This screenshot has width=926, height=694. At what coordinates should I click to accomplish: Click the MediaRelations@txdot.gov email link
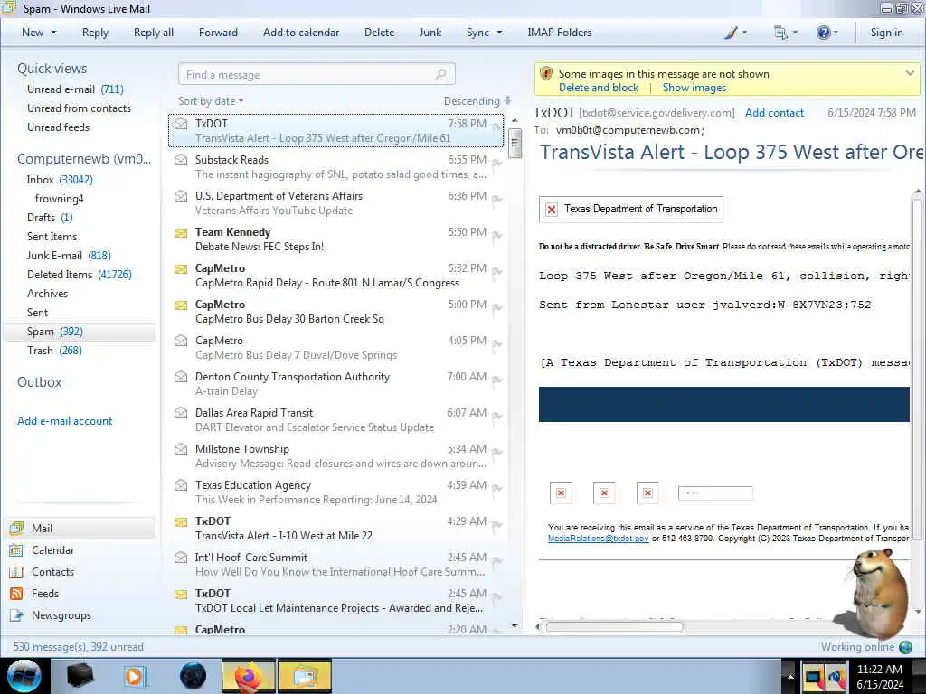(x=599, y=539)
